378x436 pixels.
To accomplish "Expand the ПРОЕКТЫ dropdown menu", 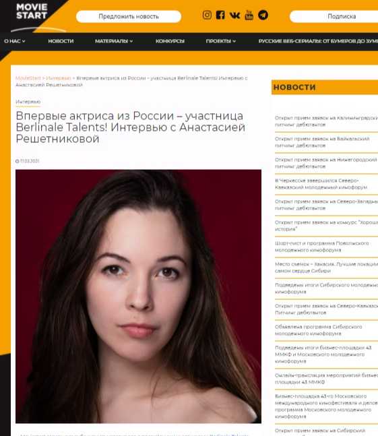I will [x=221, y=41].
